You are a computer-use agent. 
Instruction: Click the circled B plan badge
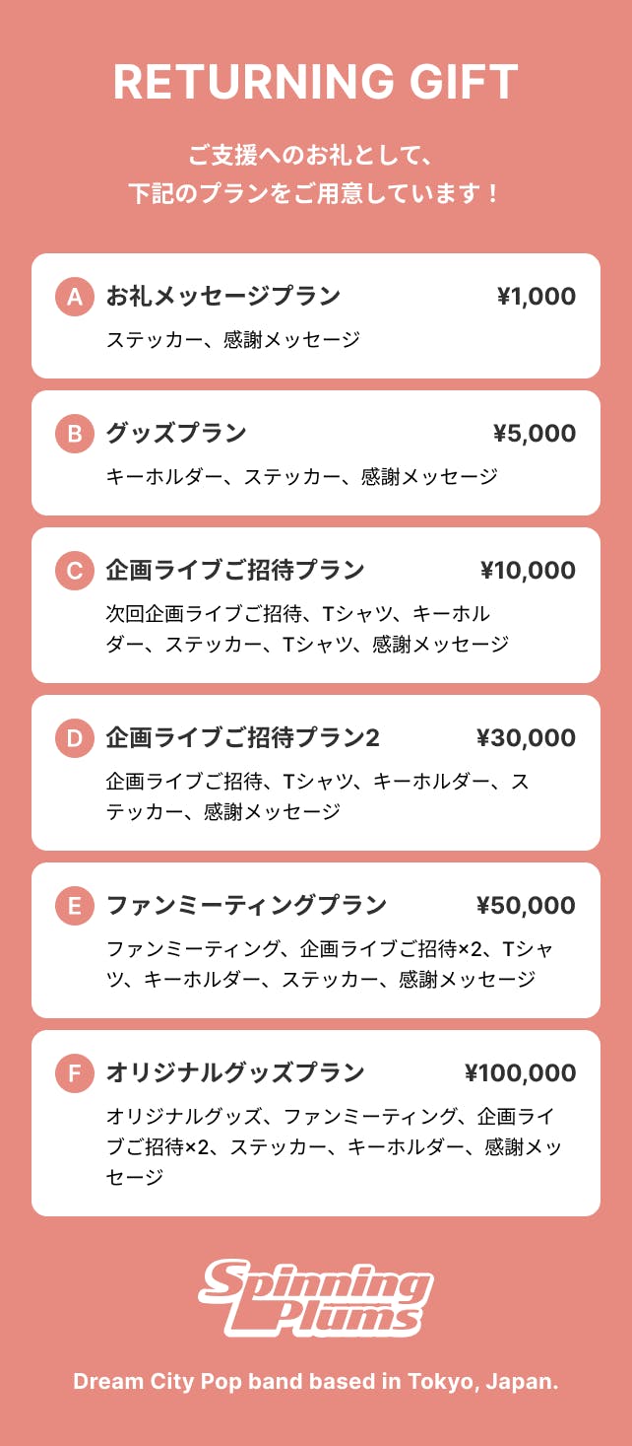(75, 434)
